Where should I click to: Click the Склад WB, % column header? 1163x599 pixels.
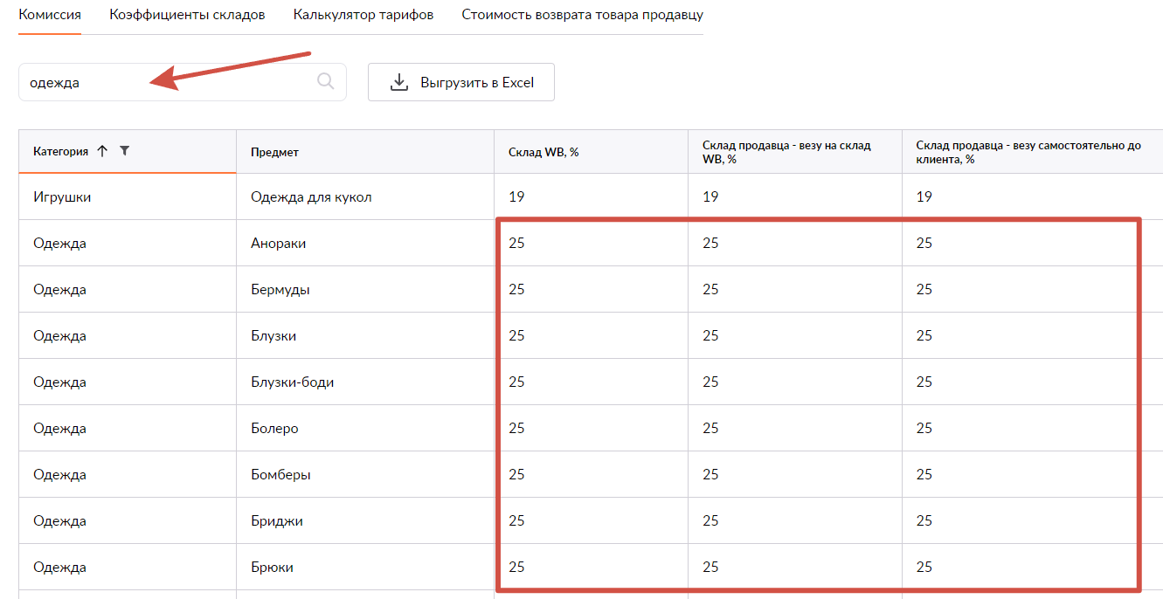click(591, 152)
